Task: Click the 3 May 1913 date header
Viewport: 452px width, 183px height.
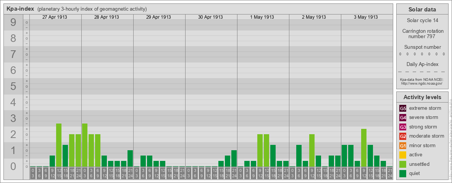Action: [366, 17]
